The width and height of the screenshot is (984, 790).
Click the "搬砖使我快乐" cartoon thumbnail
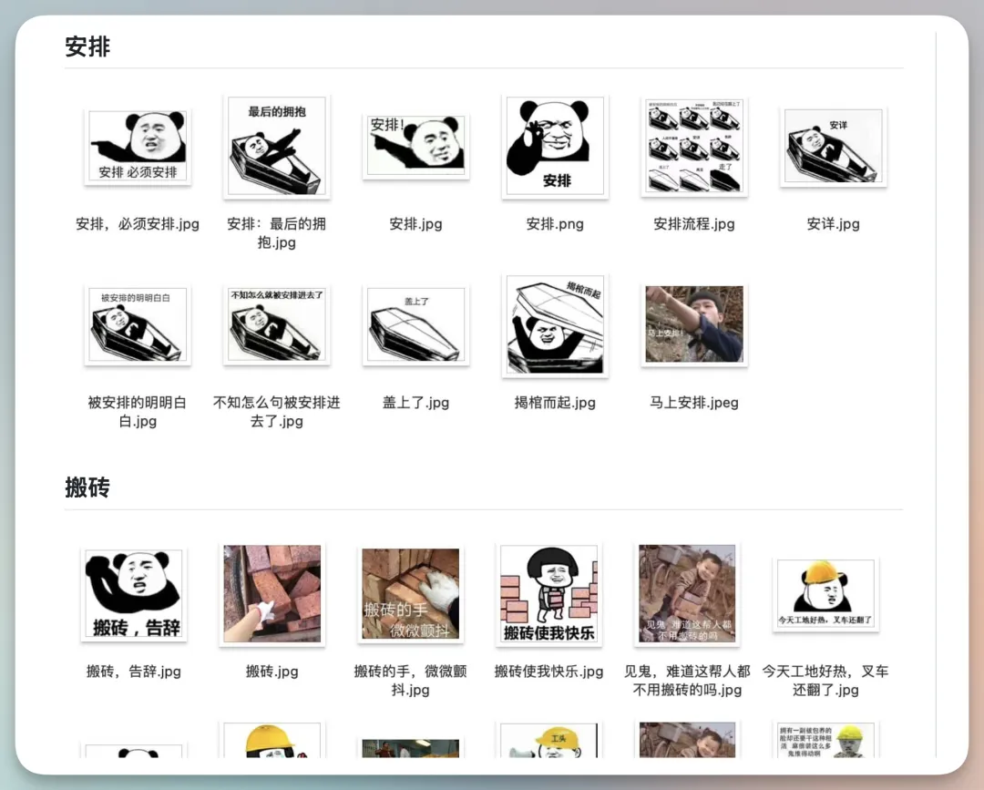548,594
